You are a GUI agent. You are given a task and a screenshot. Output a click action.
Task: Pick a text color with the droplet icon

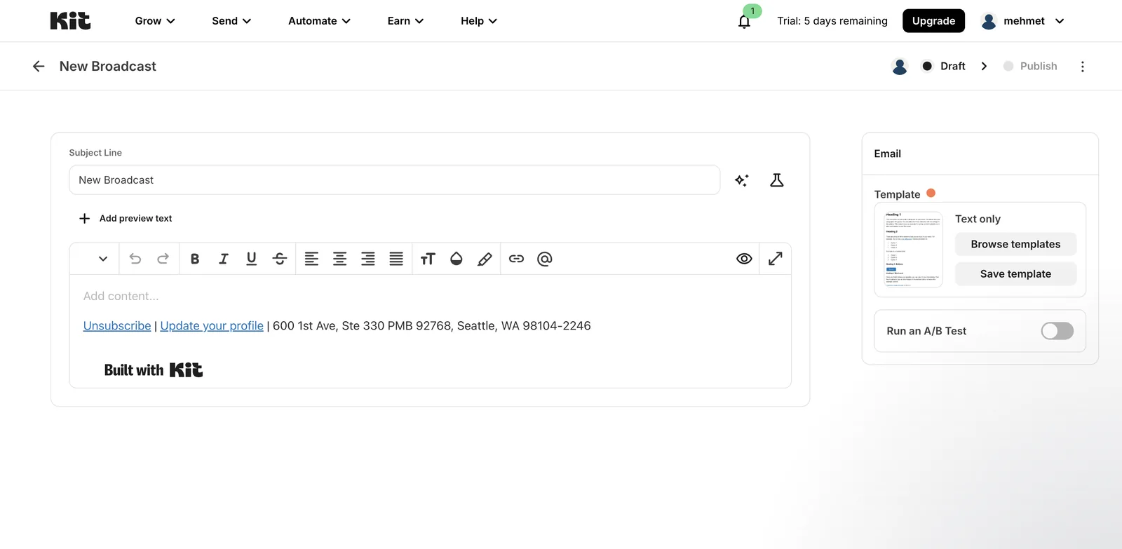pyautogui.click(x=456, y=259)
